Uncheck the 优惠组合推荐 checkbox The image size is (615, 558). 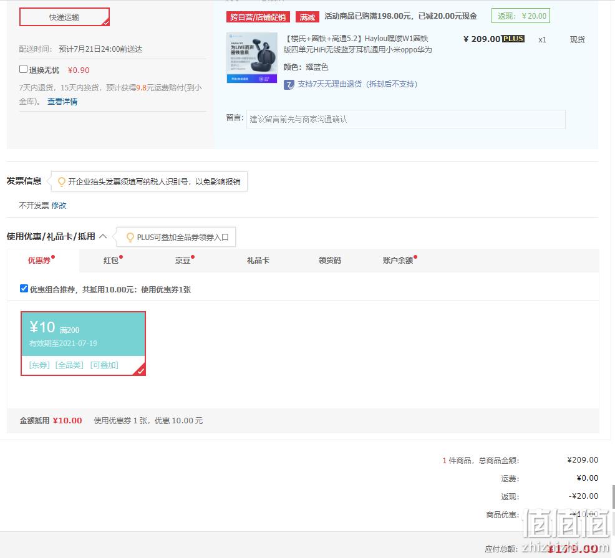(24, 289)
